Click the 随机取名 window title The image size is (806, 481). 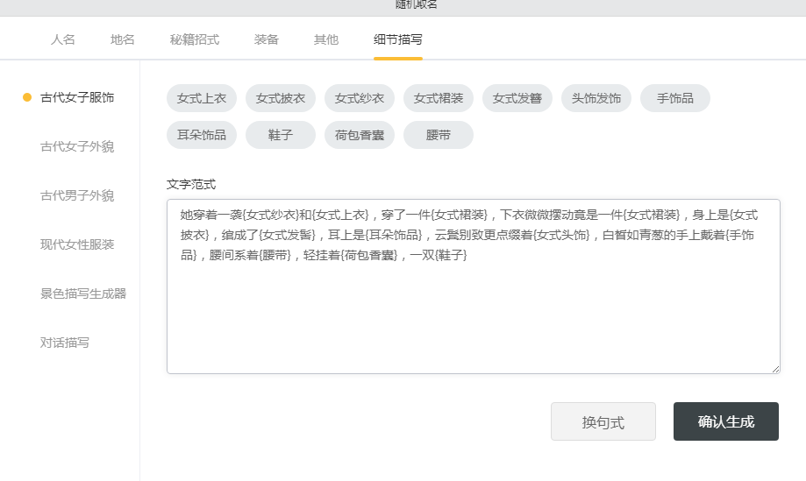pos(417,4)
